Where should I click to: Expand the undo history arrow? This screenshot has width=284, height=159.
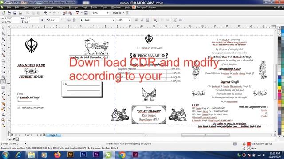[50, 13]
